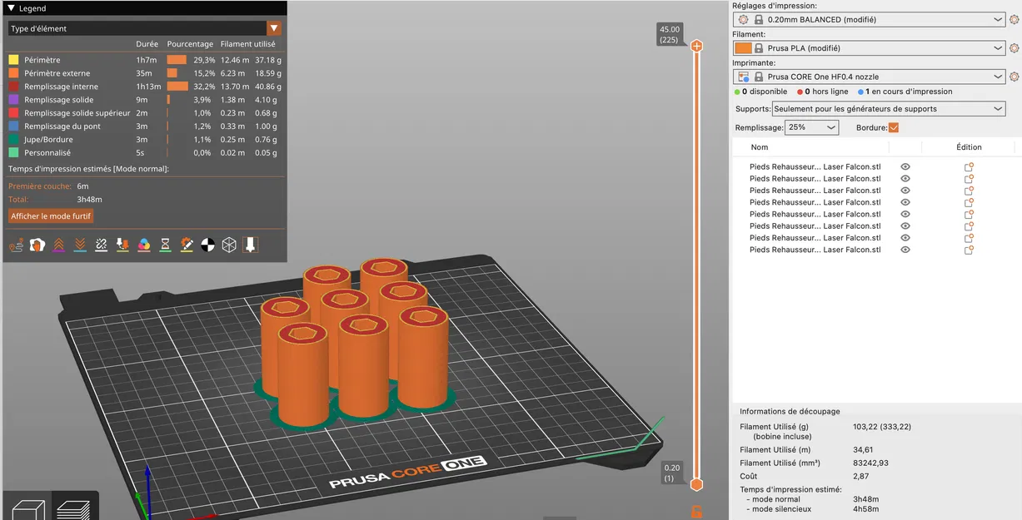The width and height of the screenshot is (1022, 520).
Task: Toggle tool marker nozzle icon
Action: point(250,245)
